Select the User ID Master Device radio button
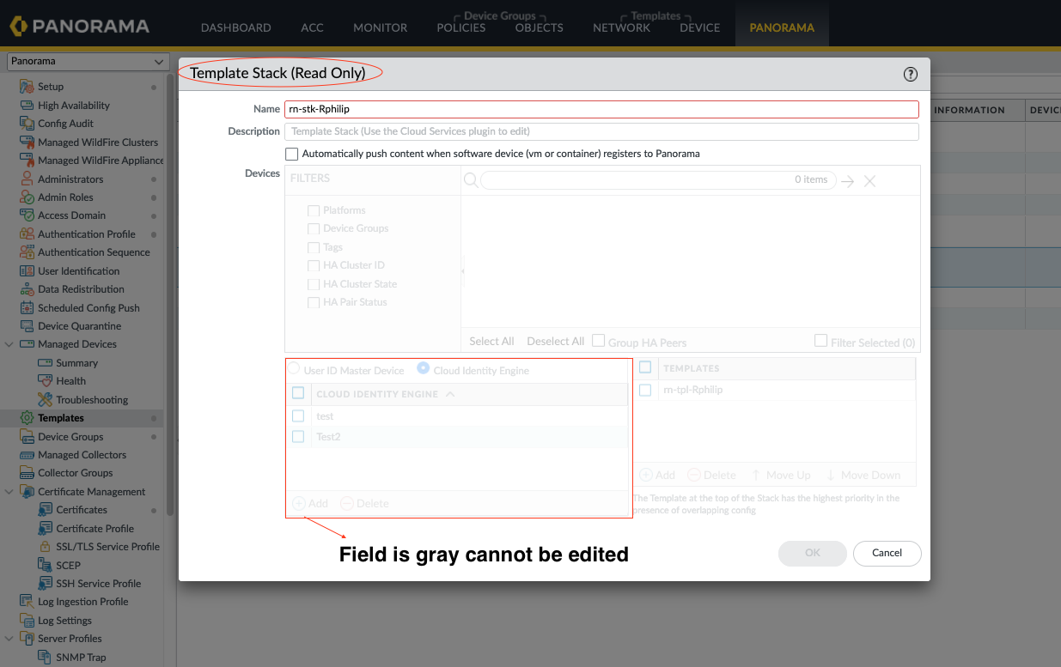This screenshot has height=667, width=1061. click(296, 369)
